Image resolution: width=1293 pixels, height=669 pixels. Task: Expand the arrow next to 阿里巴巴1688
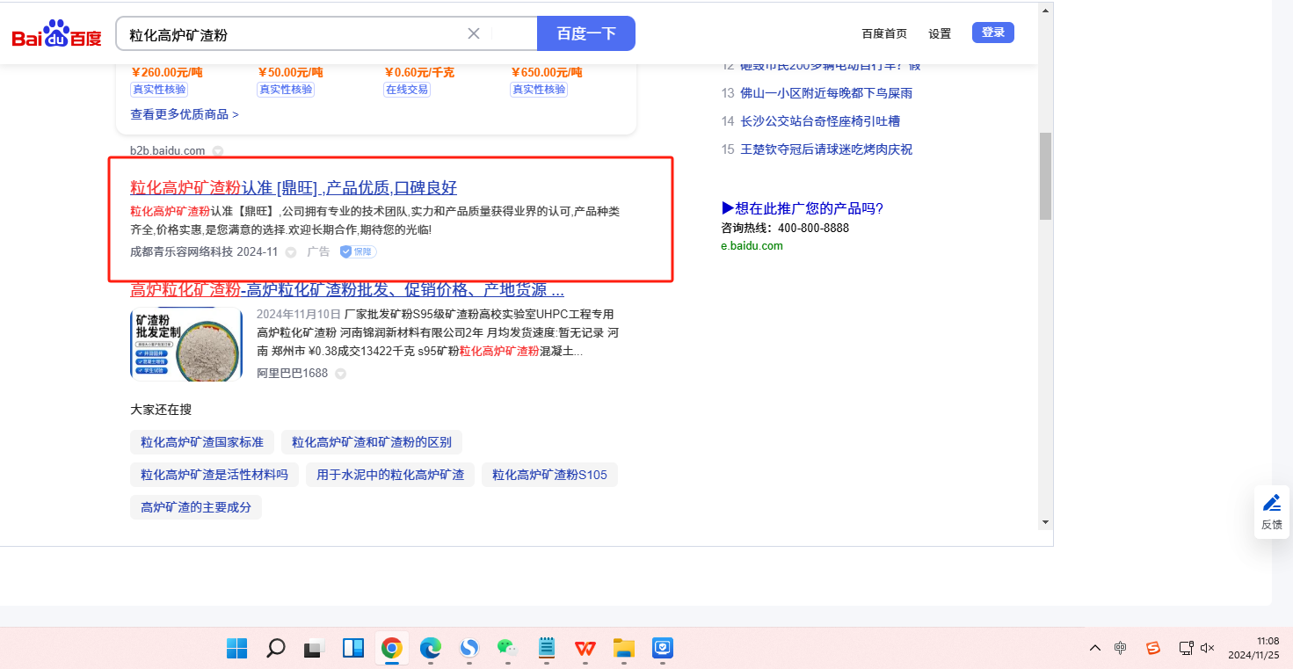(340, 374)
